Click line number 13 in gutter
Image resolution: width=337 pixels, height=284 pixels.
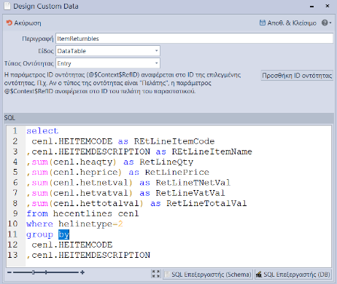pyautogui.click(x=12, y=255)
